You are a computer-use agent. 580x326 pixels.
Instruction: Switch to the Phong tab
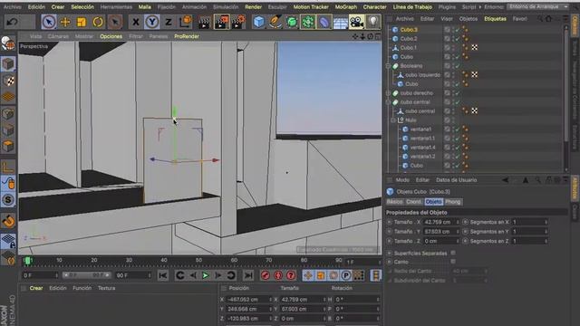453,202
